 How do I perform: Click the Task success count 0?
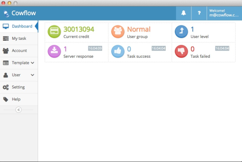(x=129, y=49)
